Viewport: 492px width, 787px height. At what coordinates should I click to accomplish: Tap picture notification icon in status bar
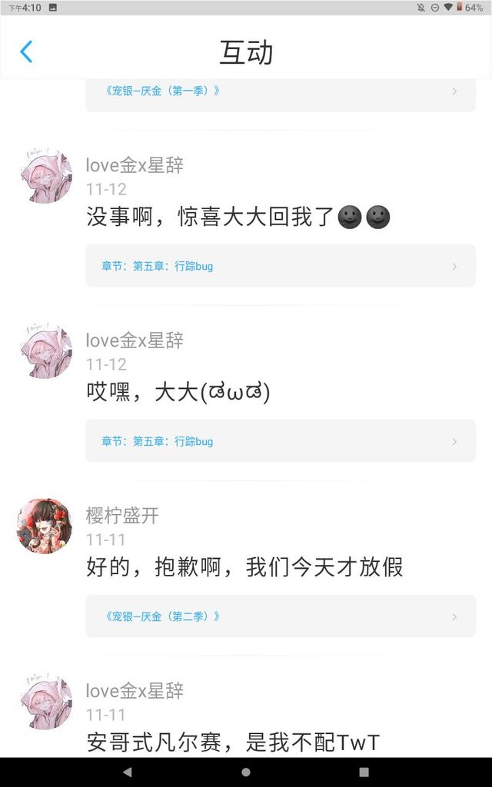pyautogui.click(x=53, y=8)
